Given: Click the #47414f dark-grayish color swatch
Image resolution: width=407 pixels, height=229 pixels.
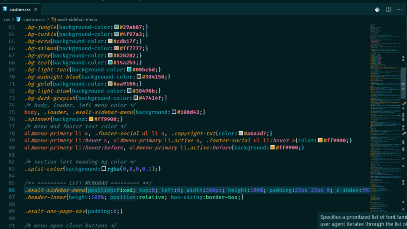Looking at the screenshot, I should (x=135, y=98).
